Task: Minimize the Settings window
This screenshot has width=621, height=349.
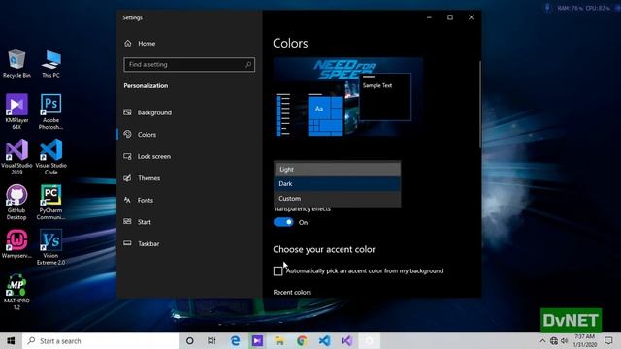Action: (429, 17)
